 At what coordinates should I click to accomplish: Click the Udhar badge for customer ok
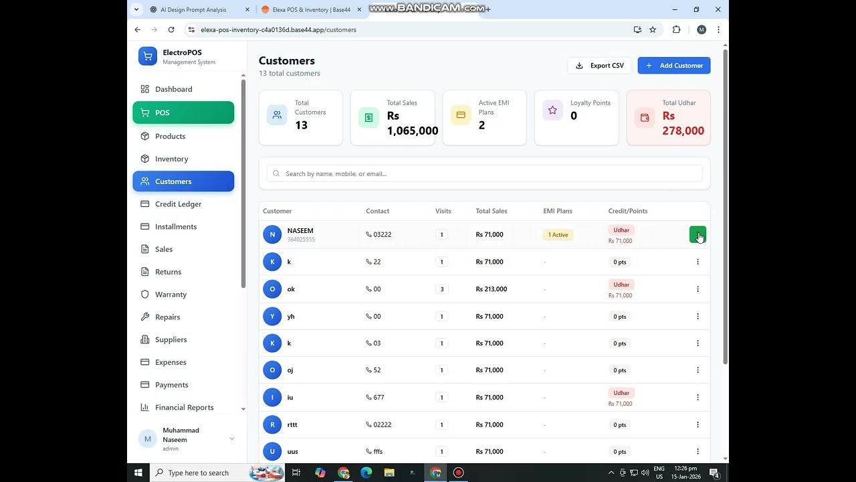(621, 285)
